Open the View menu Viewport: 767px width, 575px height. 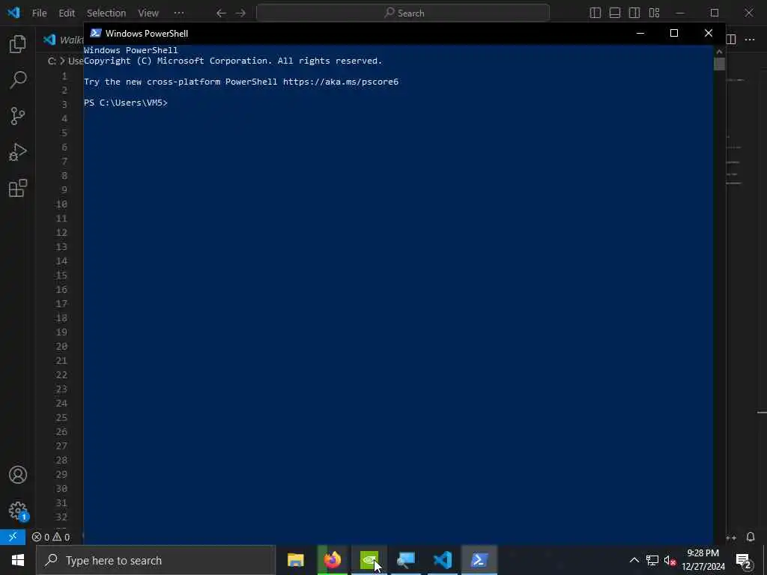coord(148,13)
